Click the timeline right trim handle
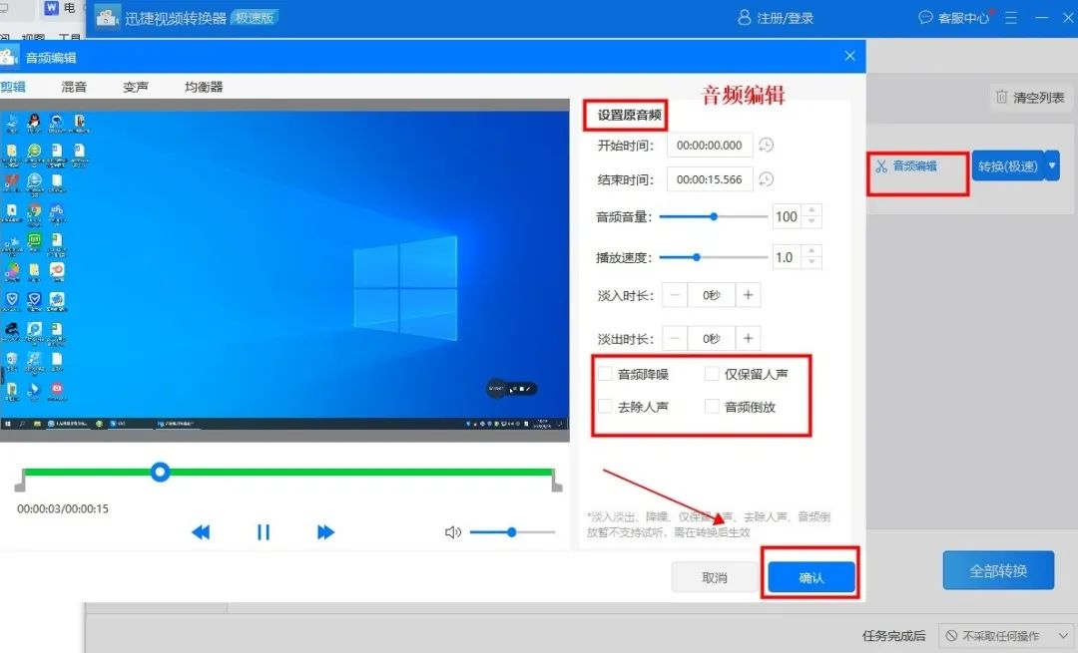This screenshot has height=653, width=1078. pos(557,482)
